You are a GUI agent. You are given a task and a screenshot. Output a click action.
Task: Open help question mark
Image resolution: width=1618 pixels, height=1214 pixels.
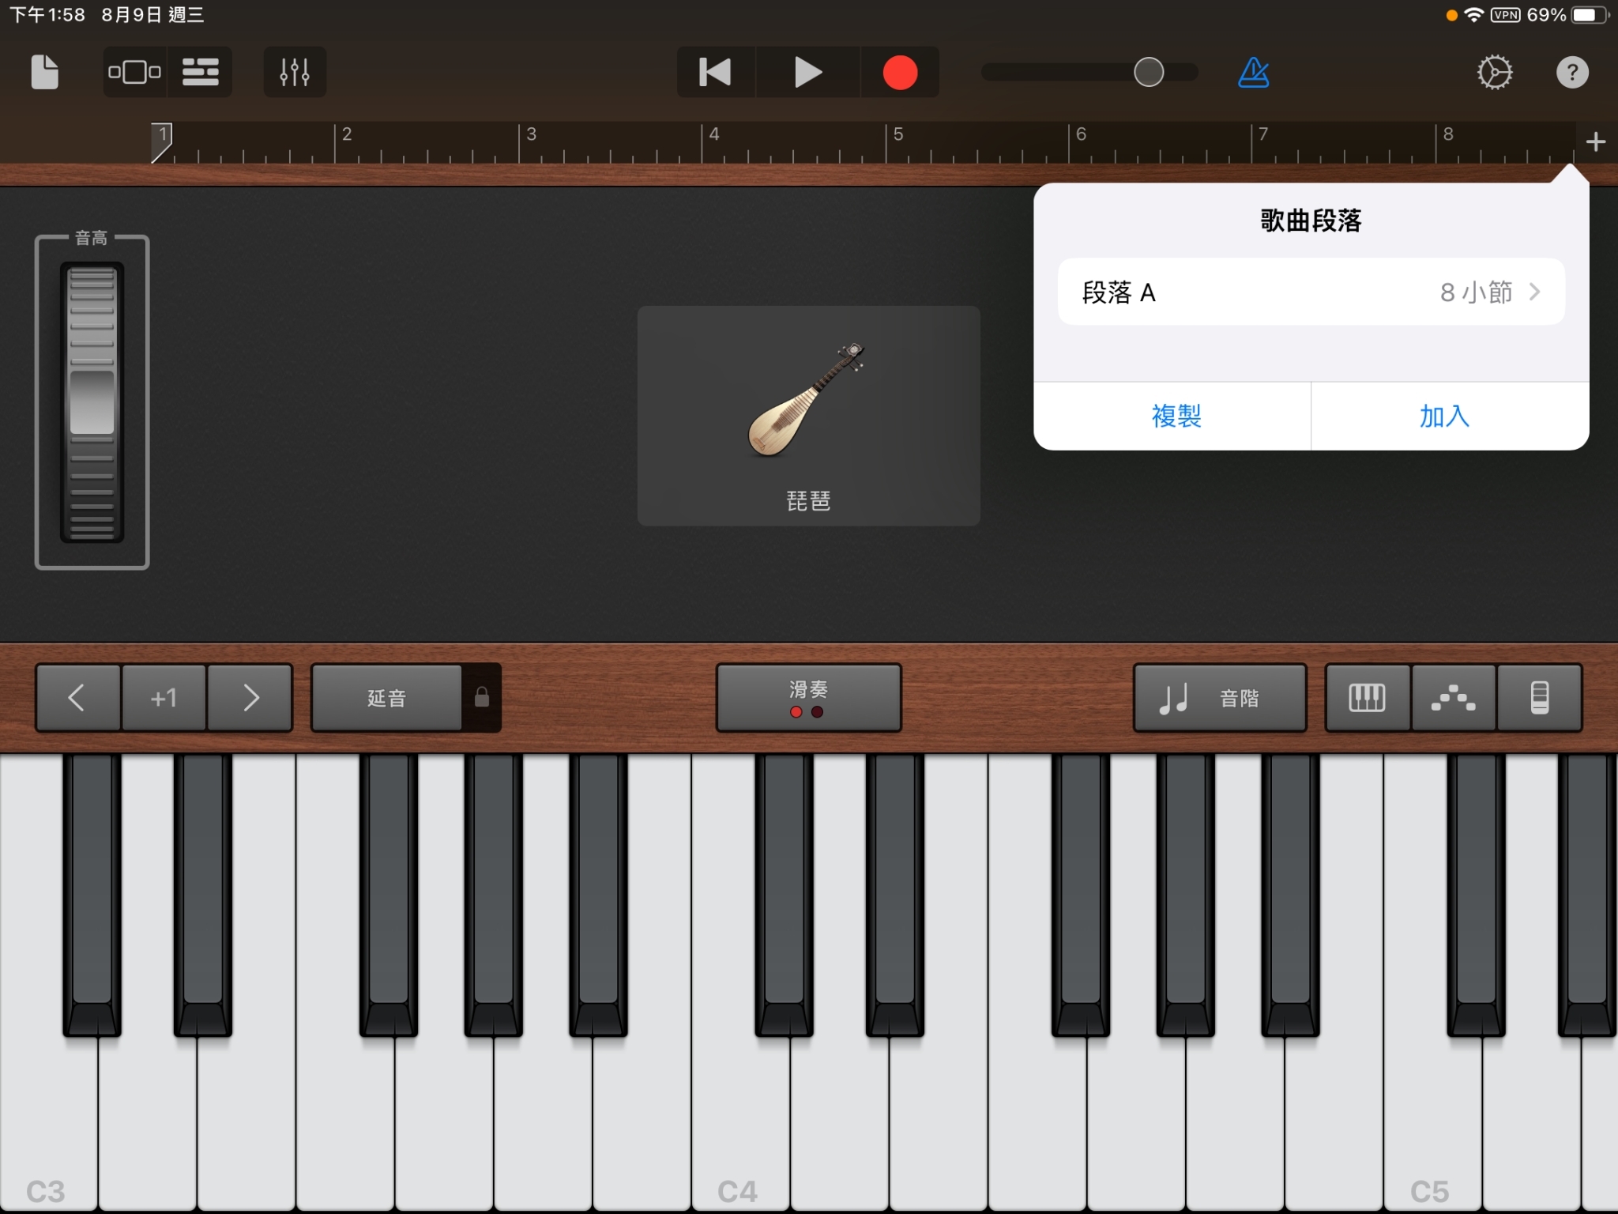pyautogui.click(x=1571, y=72)
